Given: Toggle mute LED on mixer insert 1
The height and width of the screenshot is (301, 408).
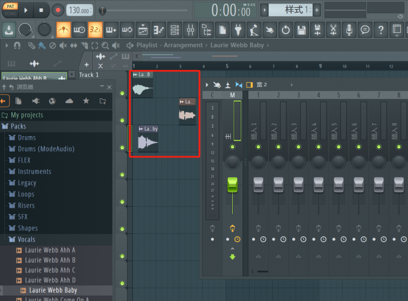Looking at the screenshot, I should point(258,147).
